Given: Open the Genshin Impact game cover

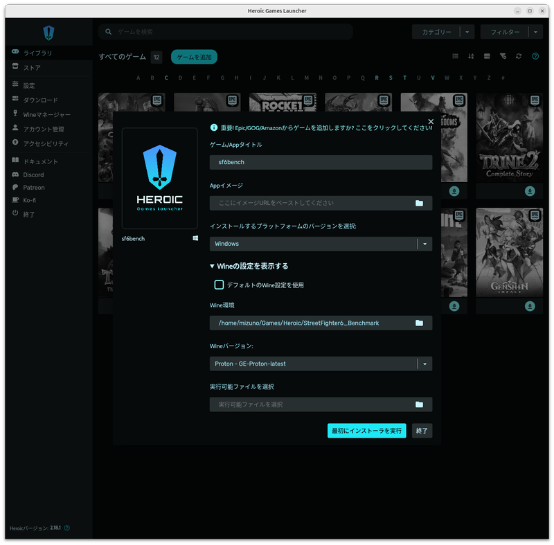Looking at the screenshot, I should (509, 252).
